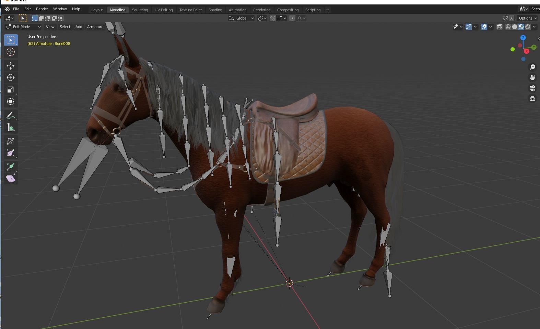Expand the sidebar arrow at viewport edge

pos(539,38)
